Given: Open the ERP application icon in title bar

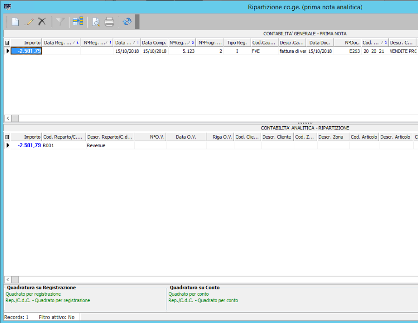Looking at the screenshot, I should [7, 7].
